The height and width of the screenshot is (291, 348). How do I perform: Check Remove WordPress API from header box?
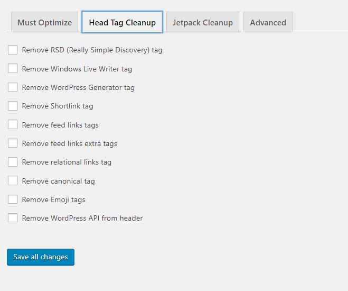(x=13, y=218)
